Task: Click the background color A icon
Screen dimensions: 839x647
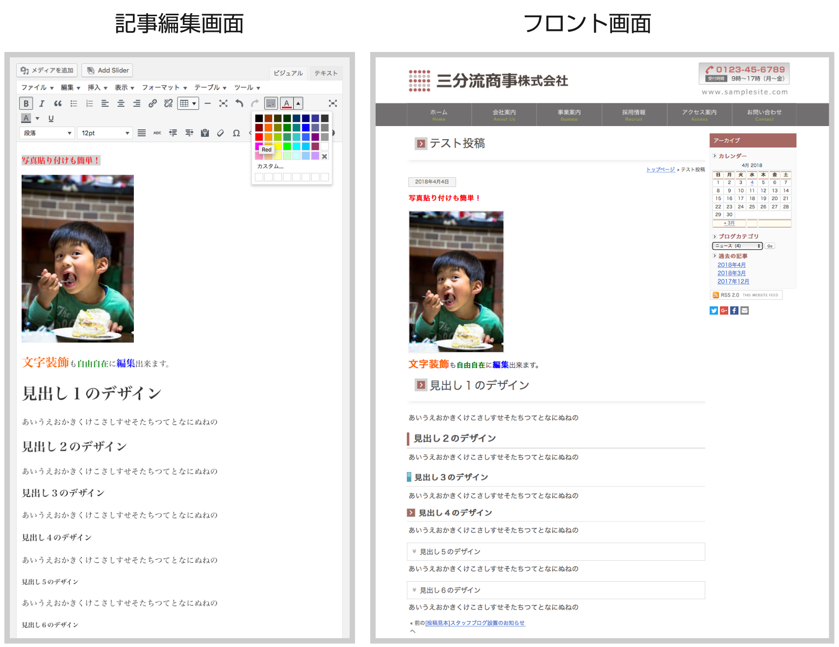Action: click(x=26, y=118)
